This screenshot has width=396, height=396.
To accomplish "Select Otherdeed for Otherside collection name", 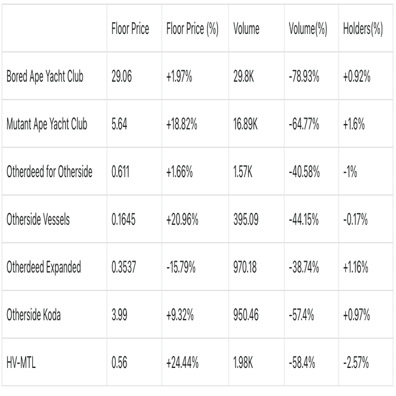I will pos(49,172).
